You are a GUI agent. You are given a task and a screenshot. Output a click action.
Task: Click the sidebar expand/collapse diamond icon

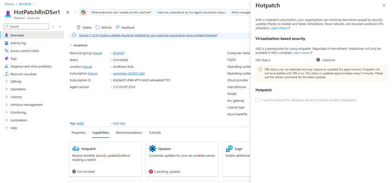(53, 27)
